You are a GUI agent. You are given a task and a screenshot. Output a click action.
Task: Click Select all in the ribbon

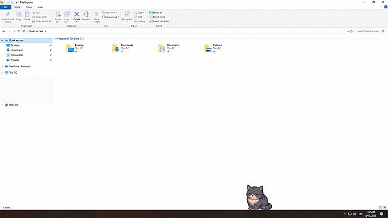pyautogui.click(x=156, y=13)
